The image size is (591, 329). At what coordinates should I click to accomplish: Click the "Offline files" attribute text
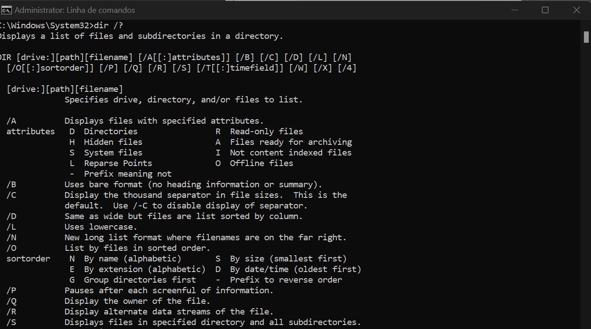(x=261, y=163)
